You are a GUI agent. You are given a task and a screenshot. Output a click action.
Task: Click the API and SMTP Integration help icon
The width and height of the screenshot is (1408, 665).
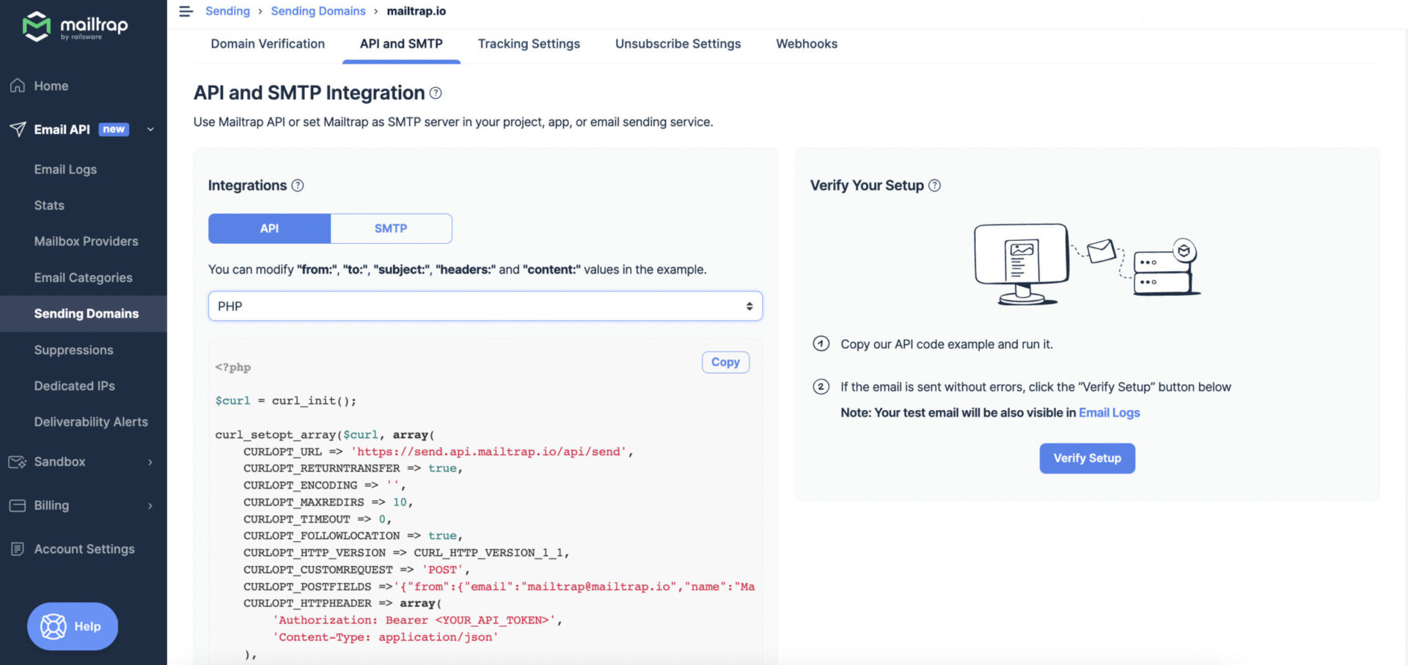(x=436, y=93)
